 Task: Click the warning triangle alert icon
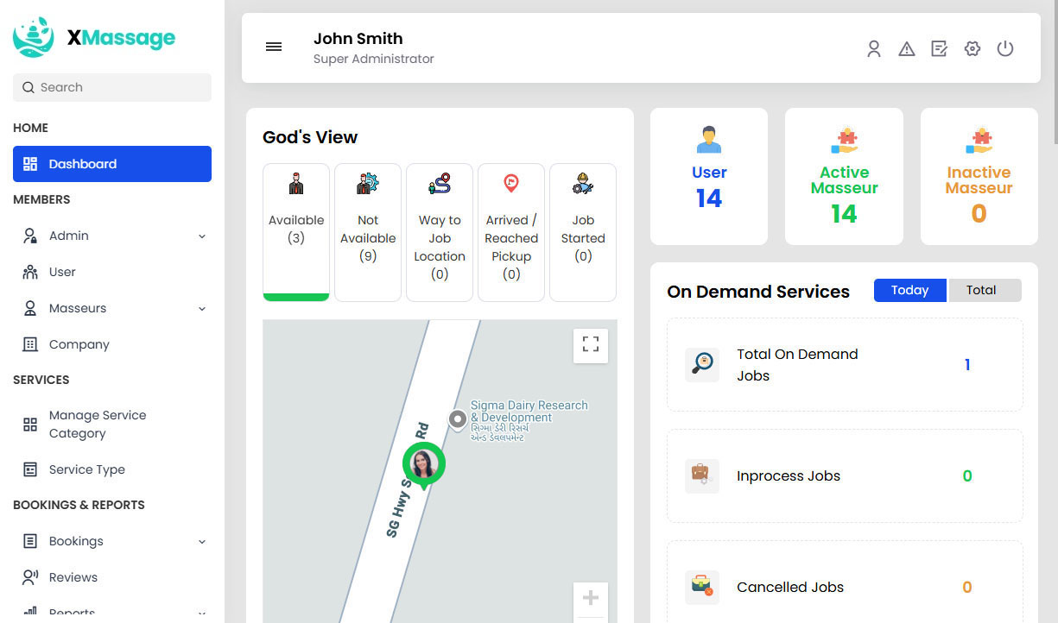pos(907,49)
